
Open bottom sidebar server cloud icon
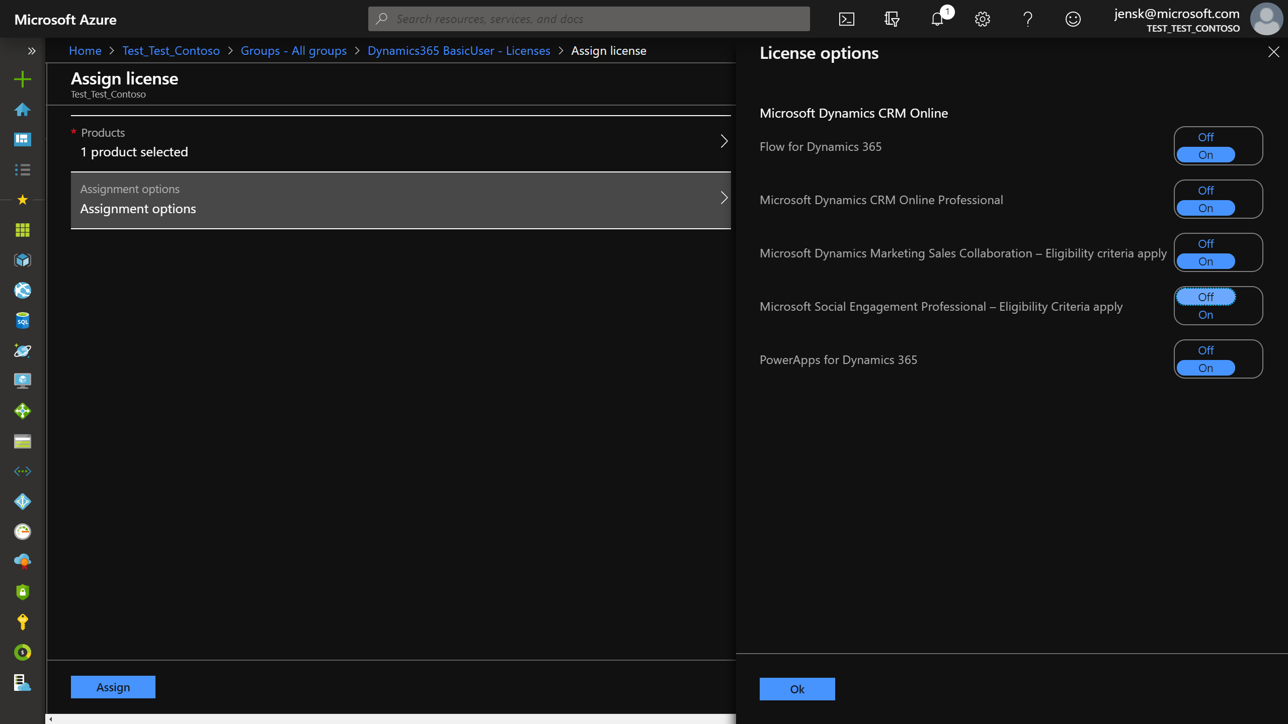point(23,682)
